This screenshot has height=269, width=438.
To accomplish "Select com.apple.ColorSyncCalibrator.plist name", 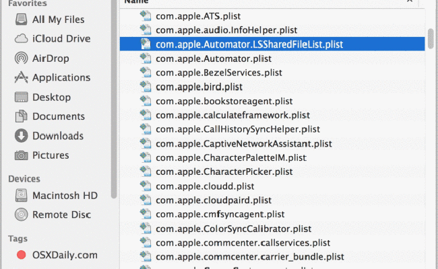I will [x=234, y=229].
